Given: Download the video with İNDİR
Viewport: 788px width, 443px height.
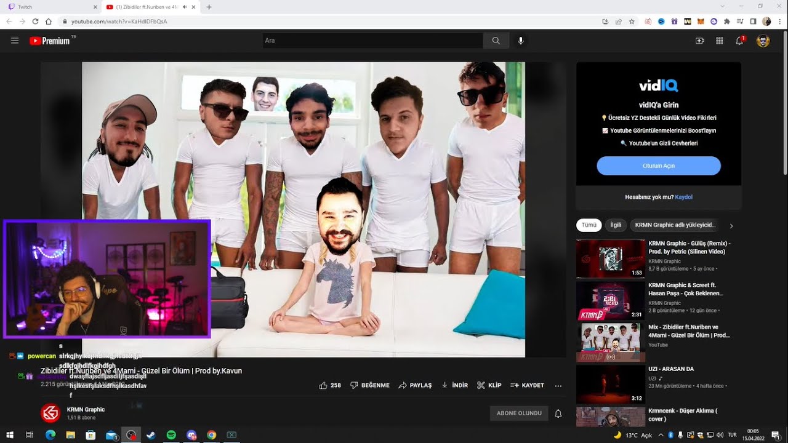Looking at the screenshot, I should (x=455, y=385).
